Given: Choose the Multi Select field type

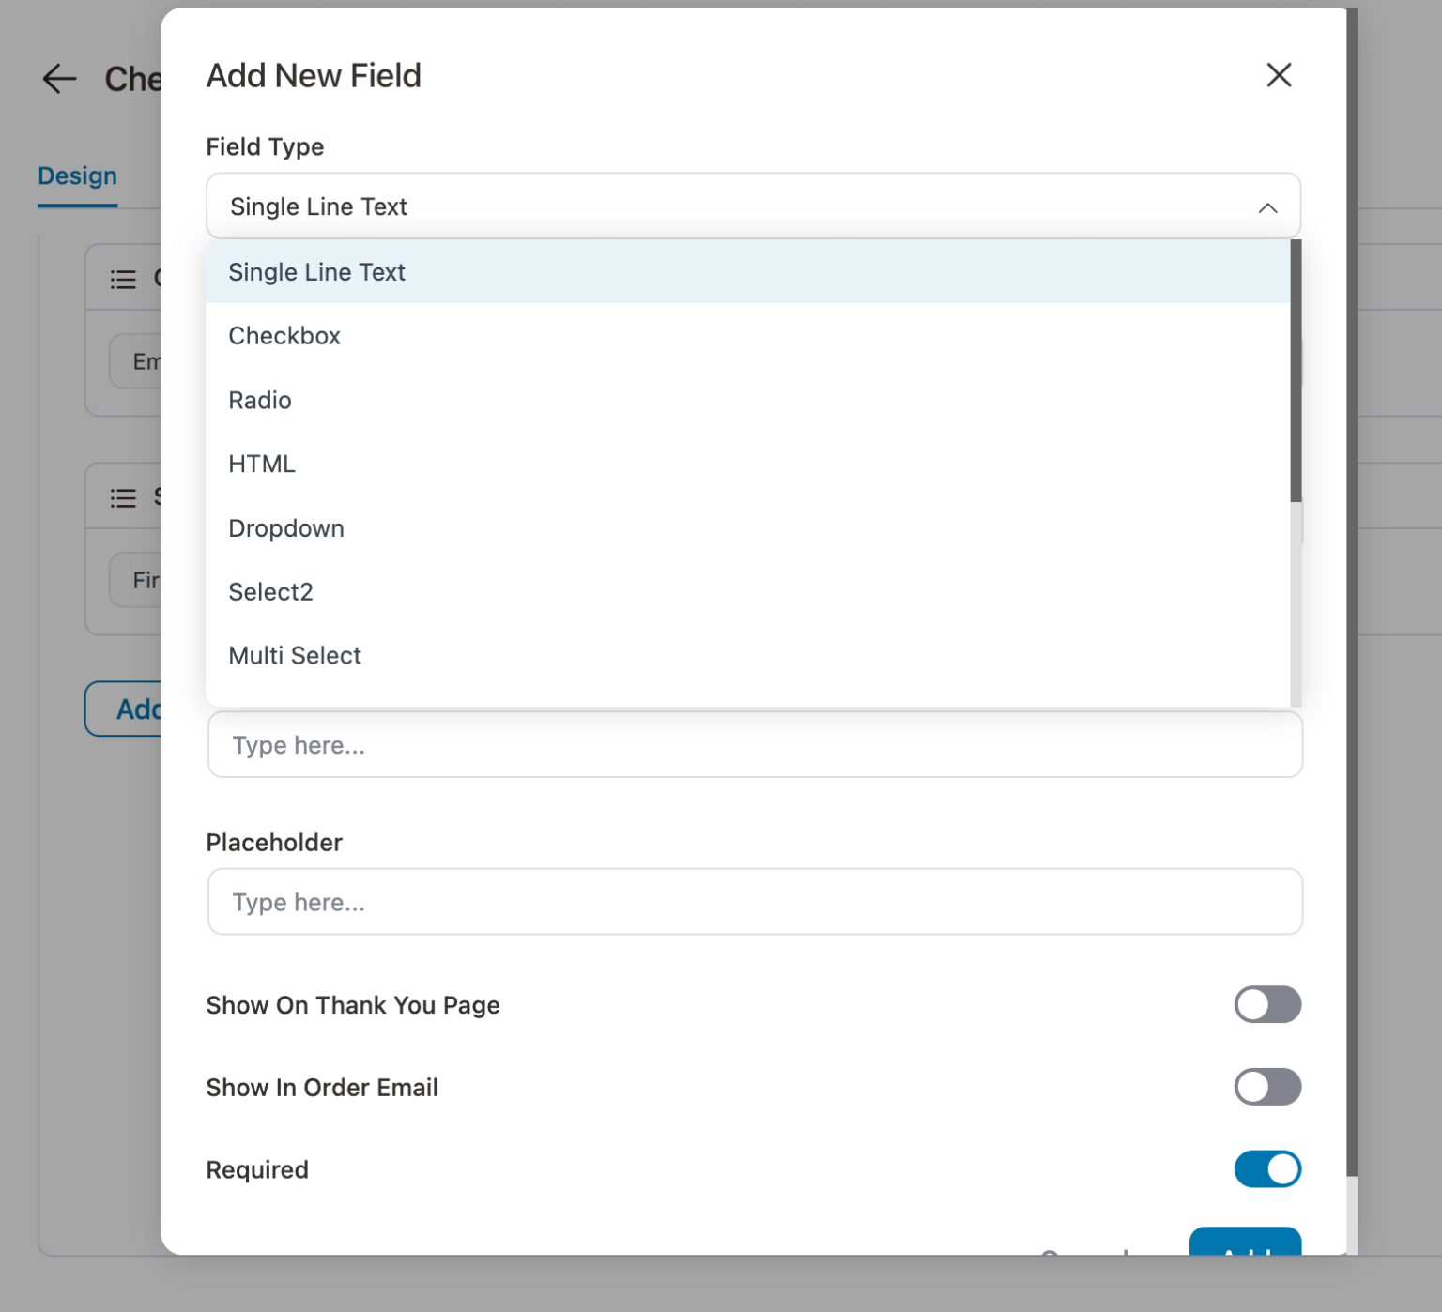Looking at the screenshot, I should [295, 655].
